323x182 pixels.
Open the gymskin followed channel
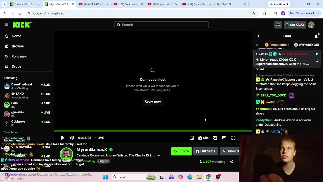[x=27, y=114]
